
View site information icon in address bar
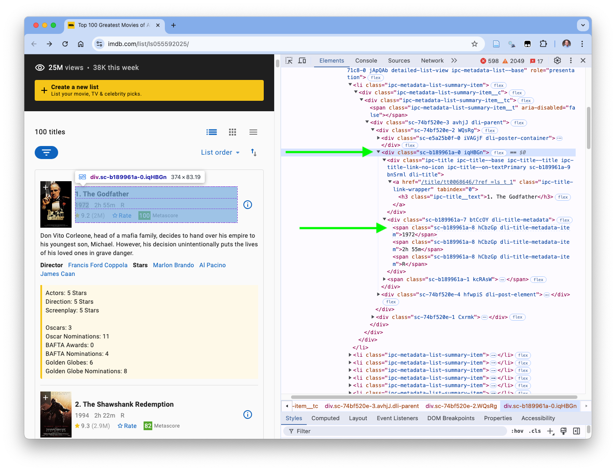click(x=99, y=44)
